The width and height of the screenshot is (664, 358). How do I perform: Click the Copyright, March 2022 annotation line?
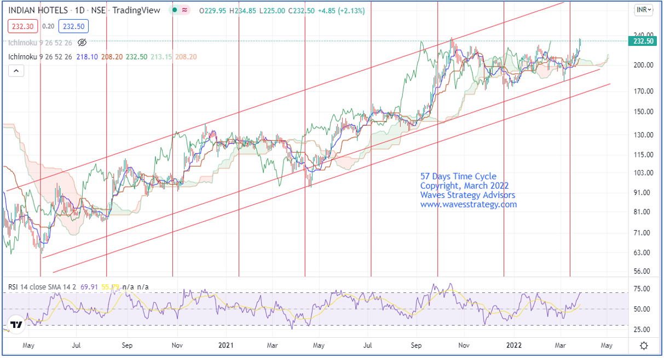tap(464, 186)
